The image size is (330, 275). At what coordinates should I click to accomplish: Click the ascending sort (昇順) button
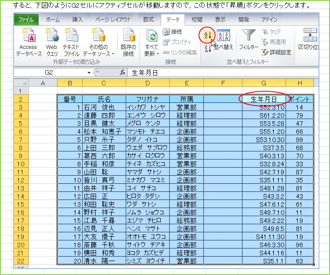[207, 35]
